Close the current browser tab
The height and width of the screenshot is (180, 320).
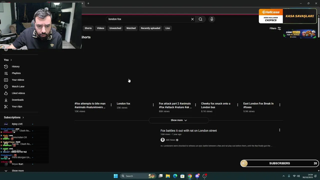82,3
